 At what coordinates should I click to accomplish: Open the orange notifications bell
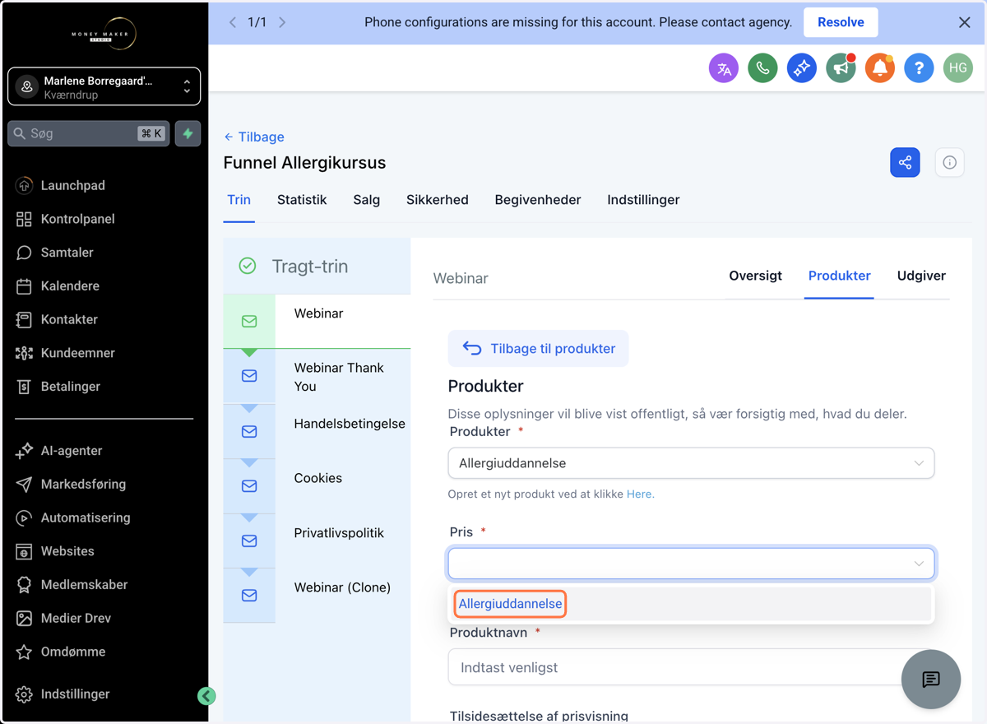click(x=880, y=68)
